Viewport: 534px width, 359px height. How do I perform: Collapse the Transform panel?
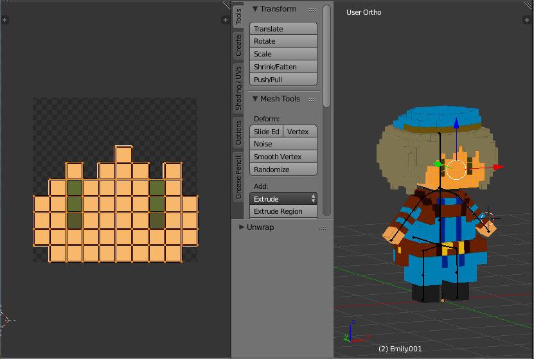(x=254, y=9)
